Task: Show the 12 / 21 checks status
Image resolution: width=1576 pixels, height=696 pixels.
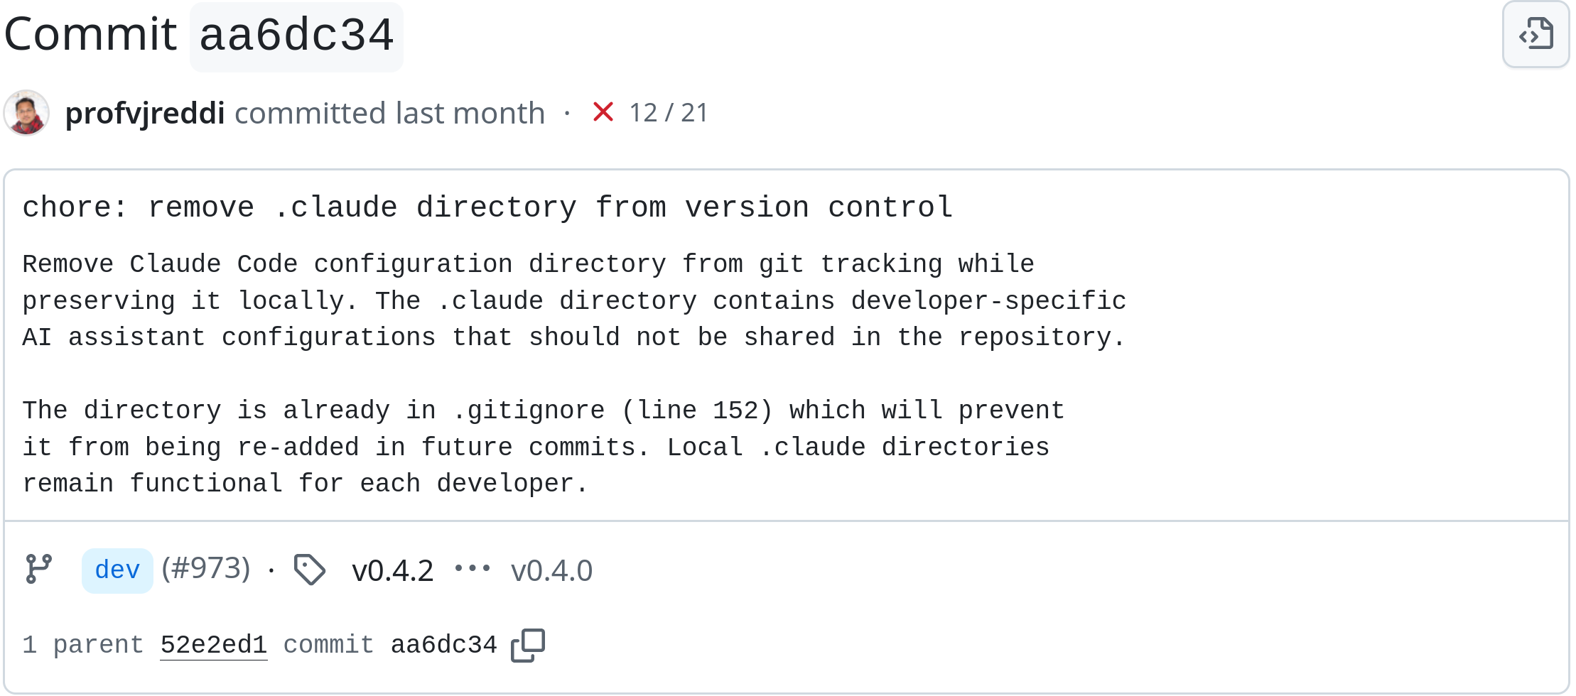Action: (669, 113)
